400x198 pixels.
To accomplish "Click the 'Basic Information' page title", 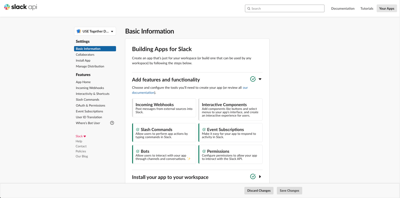I will pyautogui.click(x=150, y=31).
